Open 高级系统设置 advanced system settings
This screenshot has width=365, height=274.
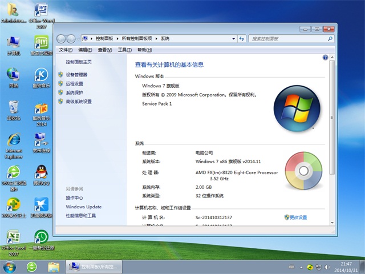click(78, 102)
